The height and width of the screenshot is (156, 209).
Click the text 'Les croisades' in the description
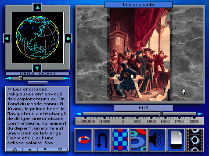(30, 89)
